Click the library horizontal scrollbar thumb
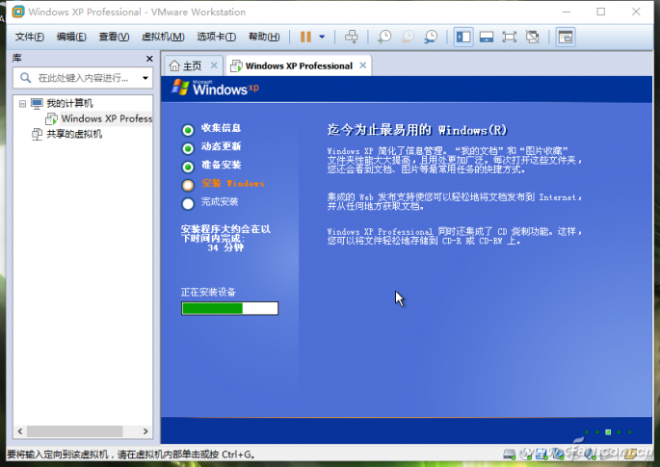 point(74,431)
